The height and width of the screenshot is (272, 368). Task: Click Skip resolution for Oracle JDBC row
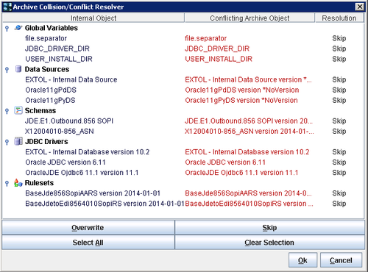point(339,162)
